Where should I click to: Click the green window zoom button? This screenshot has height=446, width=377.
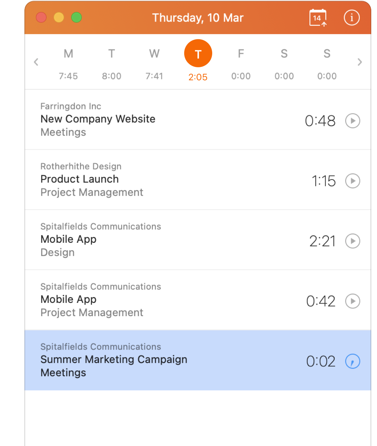coord(76,17)
